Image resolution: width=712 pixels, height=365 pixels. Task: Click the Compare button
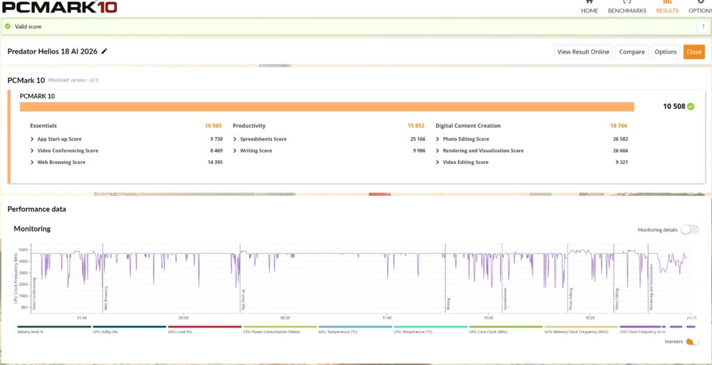point(631,51)
